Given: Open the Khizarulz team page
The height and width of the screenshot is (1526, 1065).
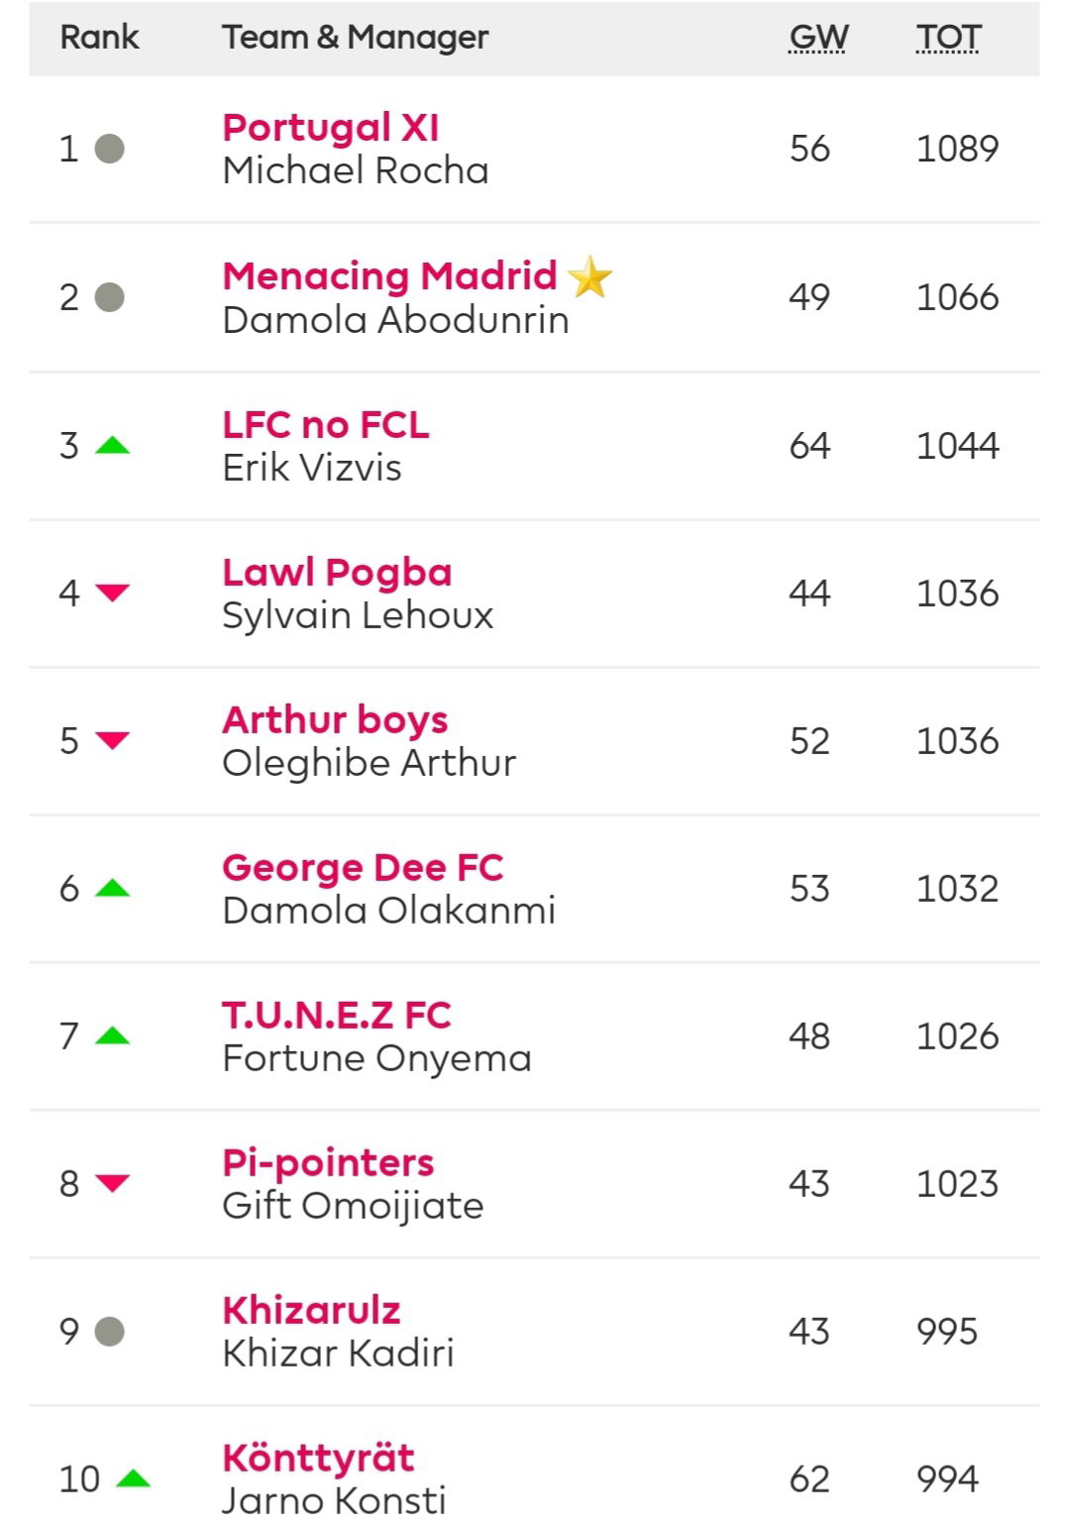Looking at the screenshot, I should pyautogui.click(x=312, y=1310).
